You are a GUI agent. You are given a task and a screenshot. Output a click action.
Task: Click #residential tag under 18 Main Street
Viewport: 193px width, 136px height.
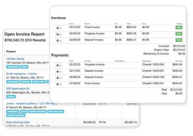click(13, 67)
